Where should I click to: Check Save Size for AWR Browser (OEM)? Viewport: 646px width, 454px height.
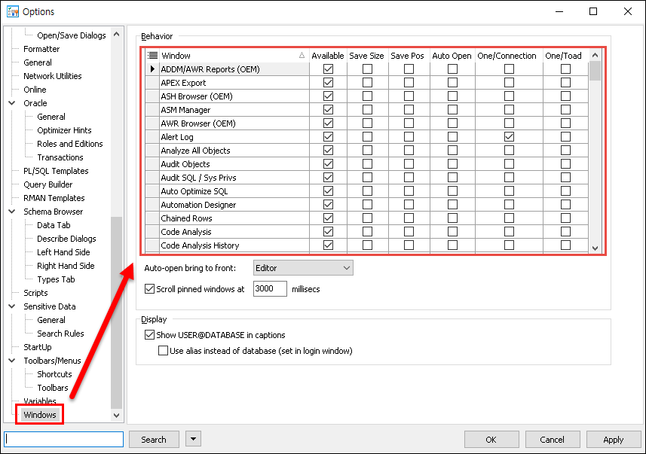point(367,123)
